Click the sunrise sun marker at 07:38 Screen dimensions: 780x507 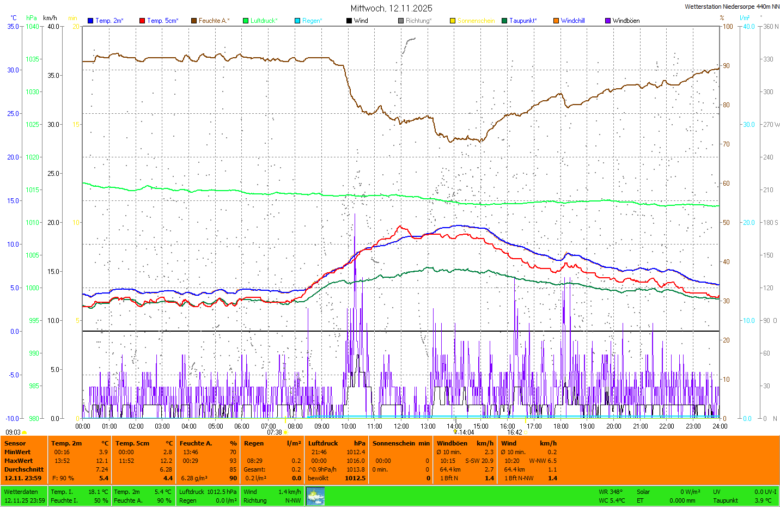[x=285, y=432]
